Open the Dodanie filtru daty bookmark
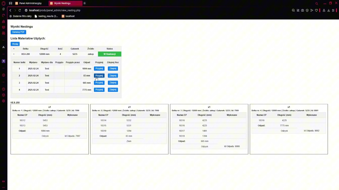The width and height of the screenshot is (339, 190). [x=20, y=16]
